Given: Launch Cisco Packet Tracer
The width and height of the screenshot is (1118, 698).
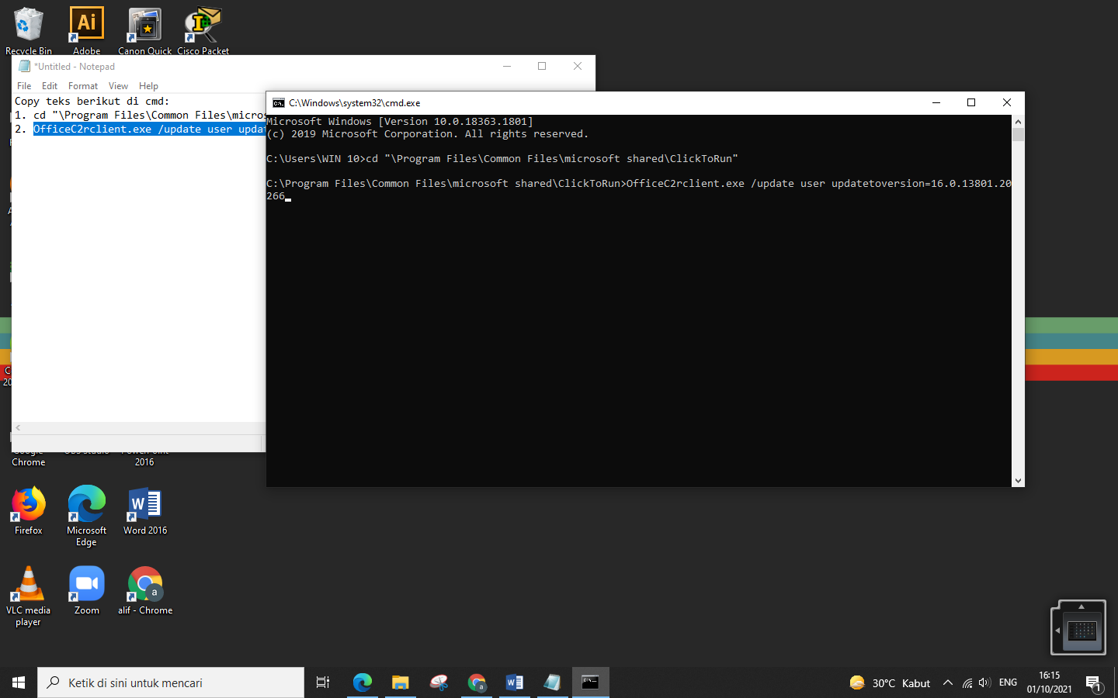Looking at the screenshot, I should [203, 23].
